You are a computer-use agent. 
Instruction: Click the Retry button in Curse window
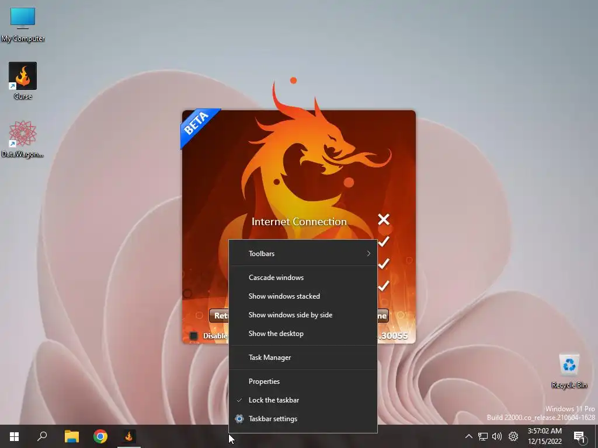(220, 316)
